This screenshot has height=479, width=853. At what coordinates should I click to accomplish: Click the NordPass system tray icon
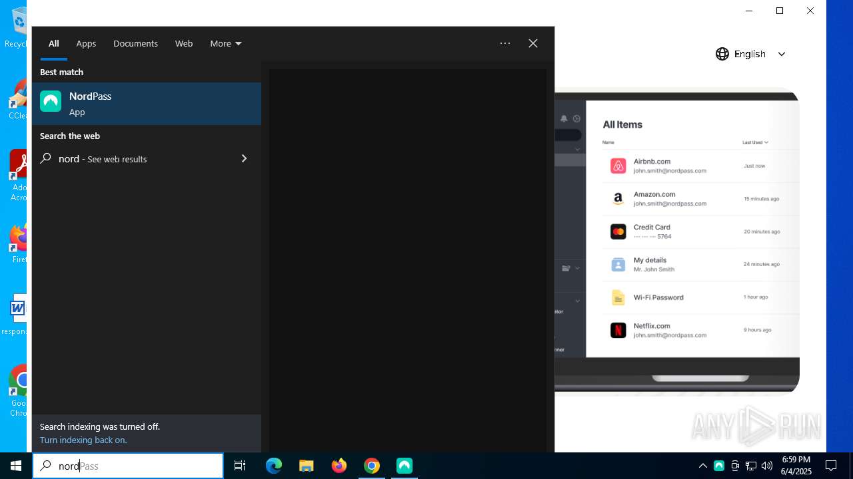point(719,466)
